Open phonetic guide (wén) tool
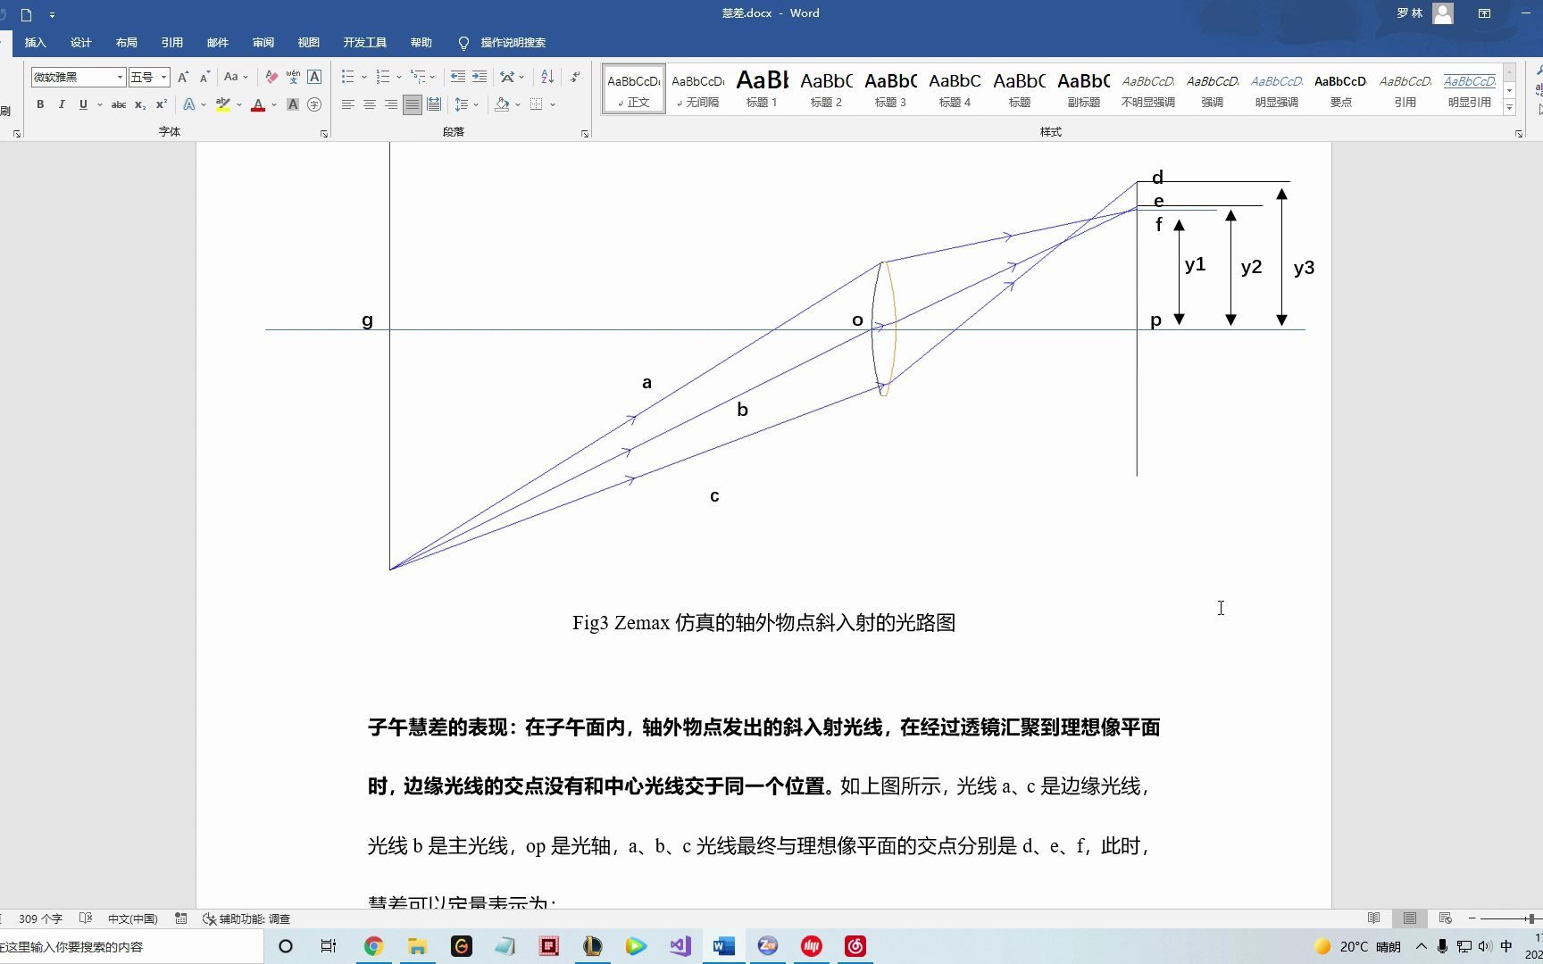Viewport: 1543px width, 964px height. point(293,77)
